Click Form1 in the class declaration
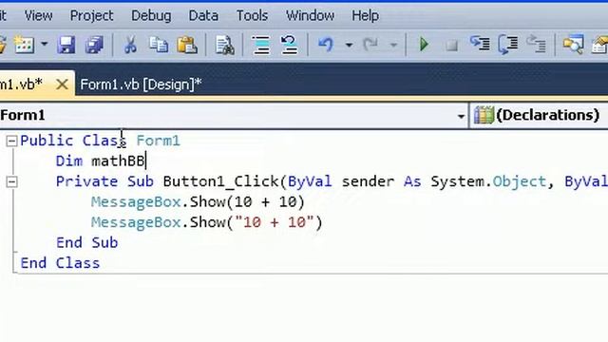The width and height of the screenshot is (608, 342). (x=159, y=141)
